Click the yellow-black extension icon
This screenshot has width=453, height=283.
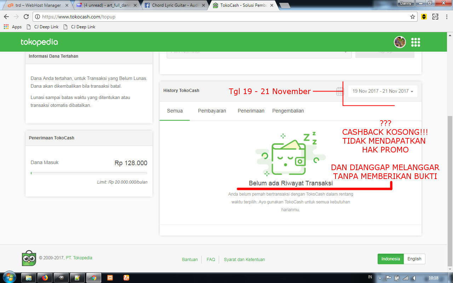click(424, 17)
